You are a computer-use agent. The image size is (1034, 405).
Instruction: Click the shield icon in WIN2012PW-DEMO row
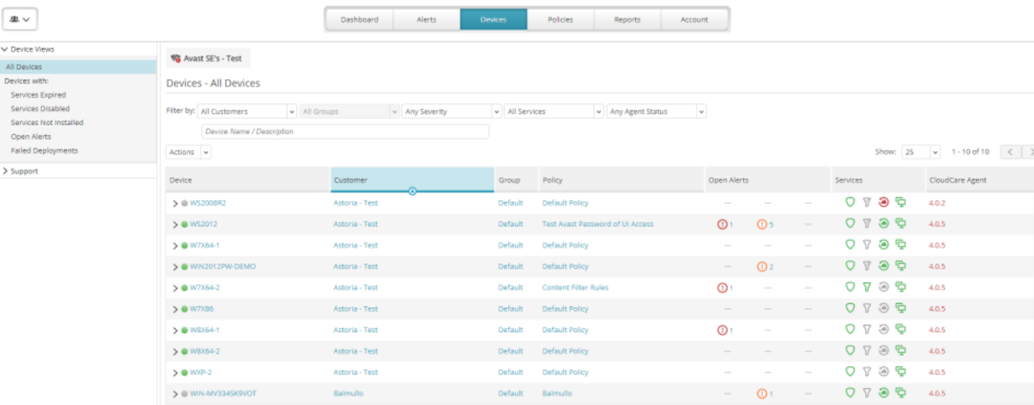point(850,266)
